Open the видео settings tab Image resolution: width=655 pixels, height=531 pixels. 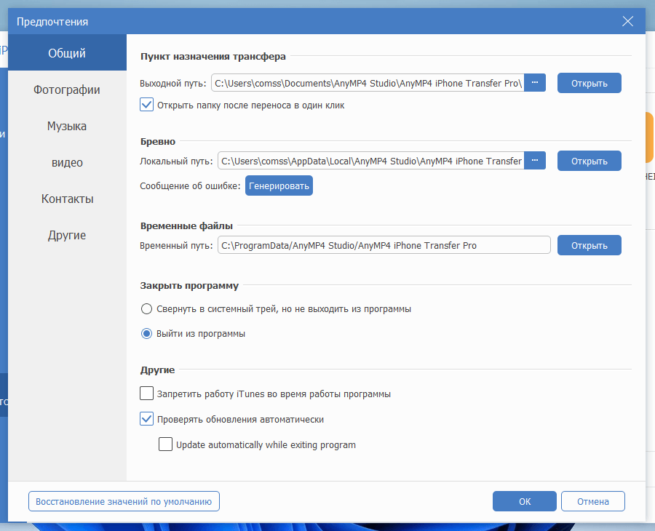[67, 162]
